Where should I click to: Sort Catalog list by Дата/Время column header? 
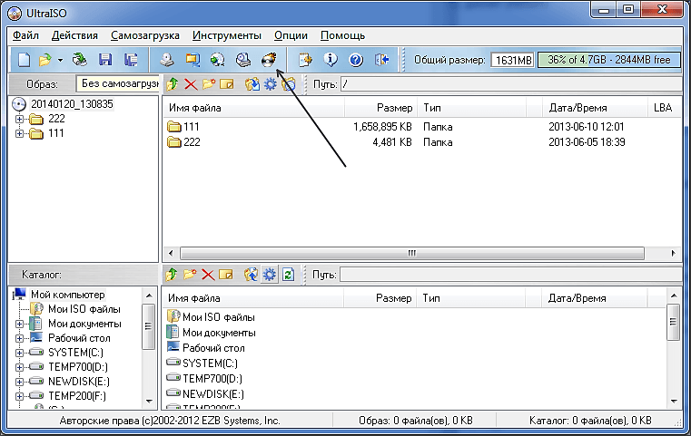coord(594,298)
